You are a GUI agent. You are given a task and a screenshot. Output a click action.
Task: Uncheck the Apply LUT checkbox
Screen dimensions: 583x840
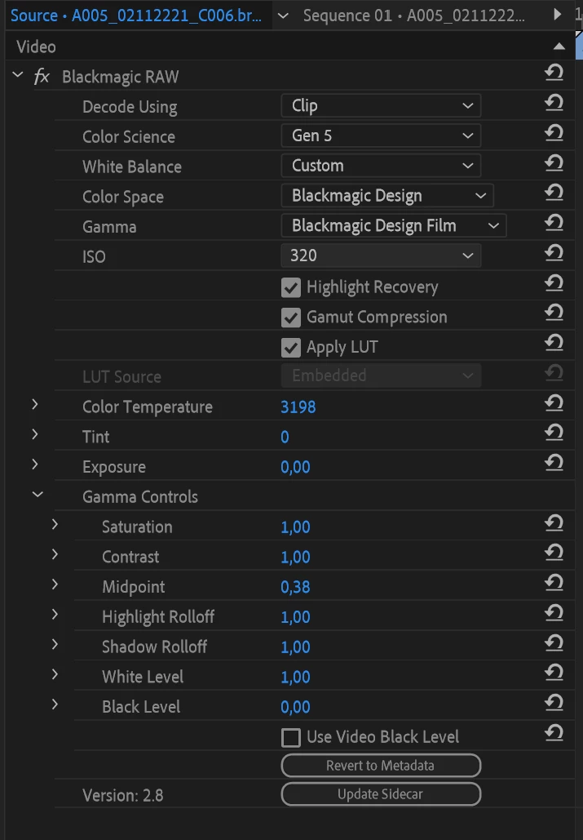coord(291,348)
